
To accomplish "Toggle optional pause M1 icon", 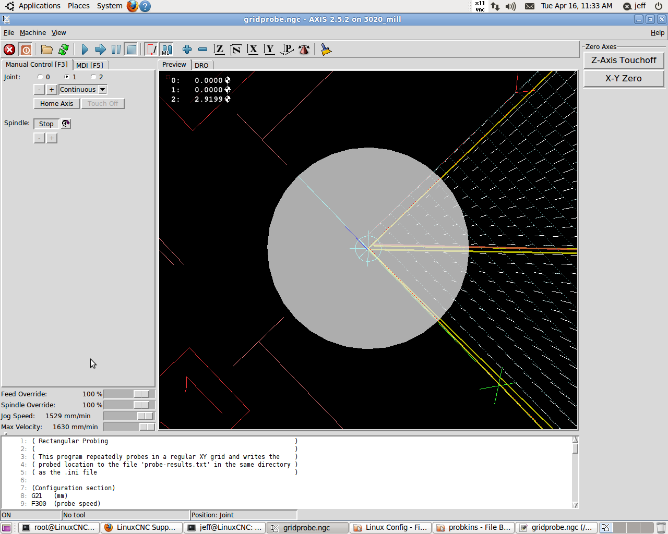I will pyautogui.click(x=166, y=50).
